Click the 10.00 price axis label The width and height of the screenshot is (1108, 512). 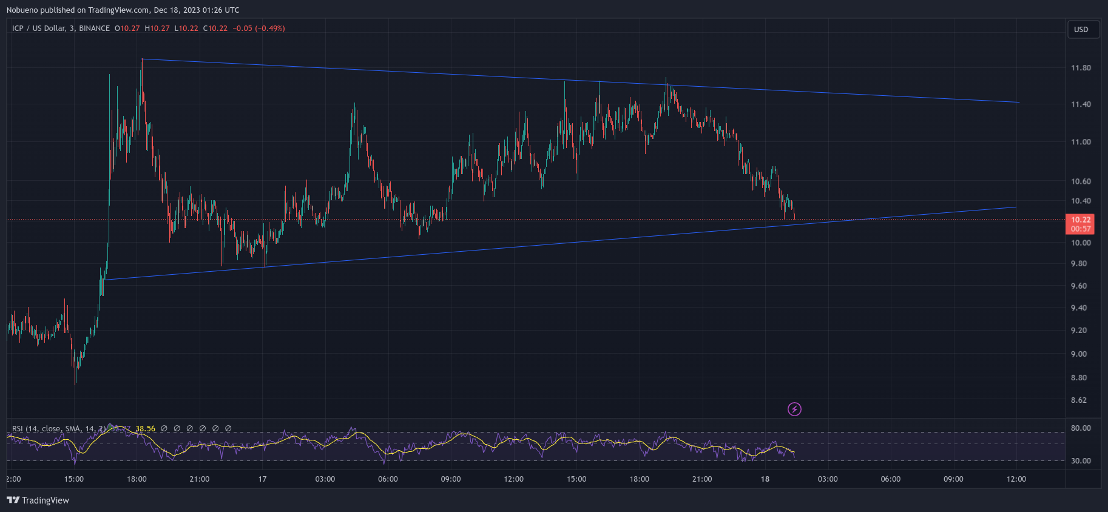[x=1081, y=243]
